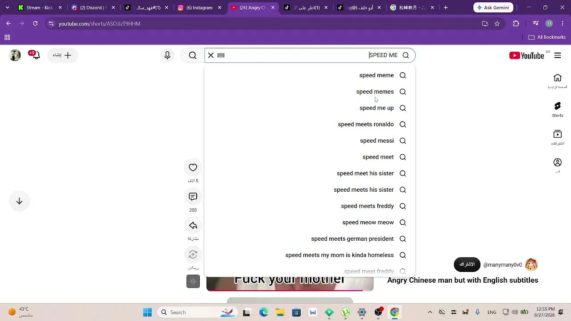Screen dimensions: 571x321
Task: Go to next Short with down arrow
Action: coord(19,201)
